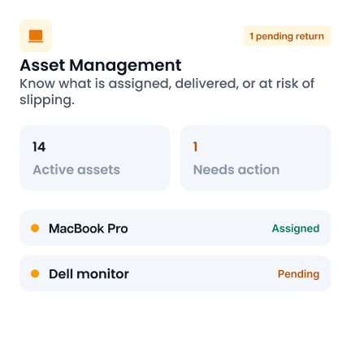Select the 'Needs action' label
351x362 pixels.
pos(236,170)
